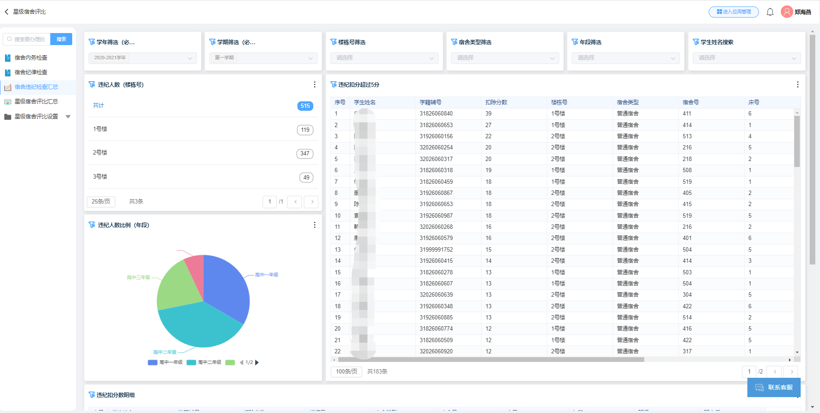This screenshot has width=820, height=413.
Task: Open the 学年筛选 dropdown showing 2020-2021学年
Action: (x=142, y=58)
